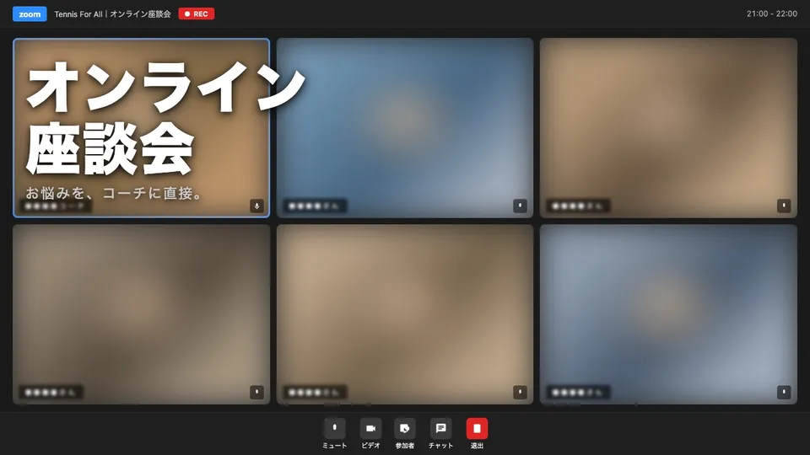810x455 pixels.
Task: Click mic icon on bottom-left participant tile
Action: coord(256,392)
